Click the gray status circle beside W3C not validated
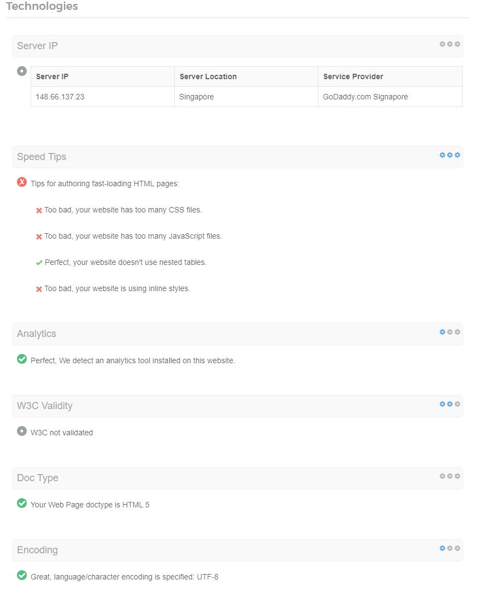This screenshot has width=479, height=615. tap(22, 431)
